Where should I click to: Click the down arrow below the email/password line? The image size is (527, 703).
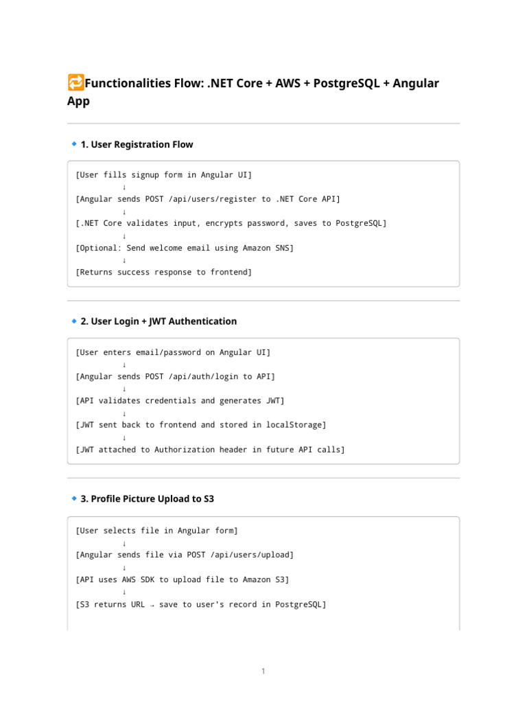(x=124, y=365)
